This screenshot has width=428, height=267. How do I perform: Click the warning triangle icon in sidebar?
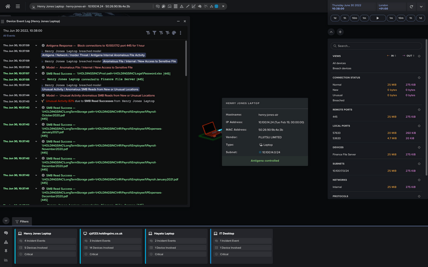point(6,242)
